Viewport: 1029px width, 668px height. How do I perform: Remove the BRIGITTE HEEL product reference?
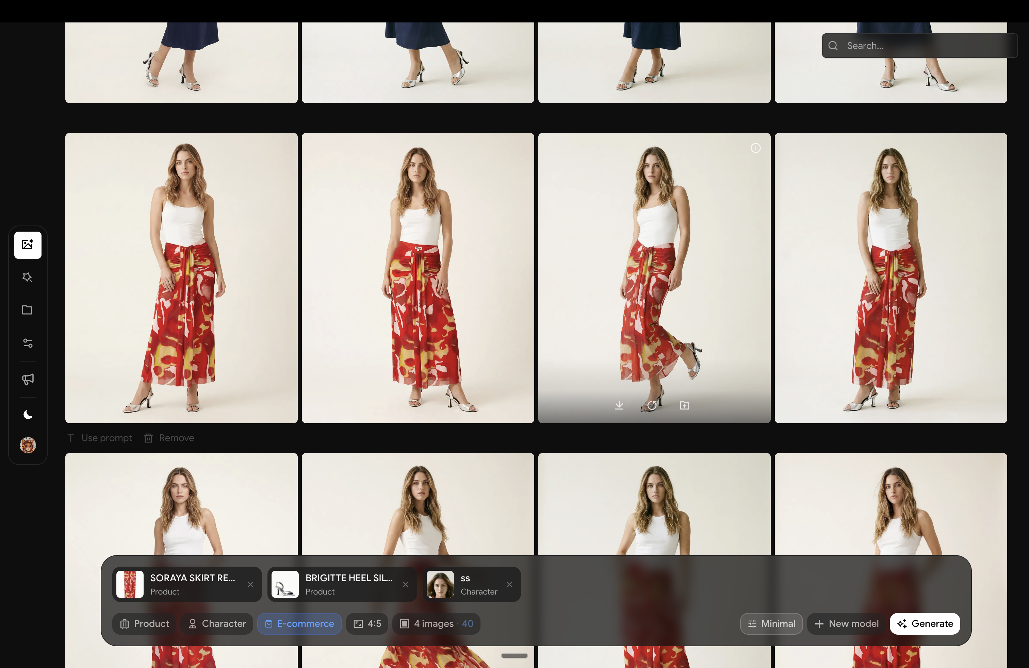(x=406, y=584)
